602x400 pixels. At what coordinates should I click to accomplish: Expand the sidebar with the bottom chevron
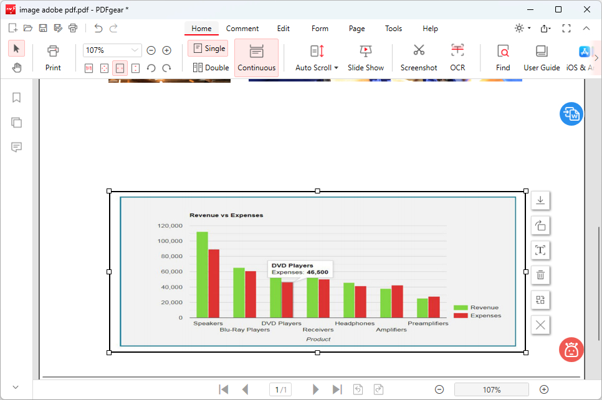click(x=16, y=387)
